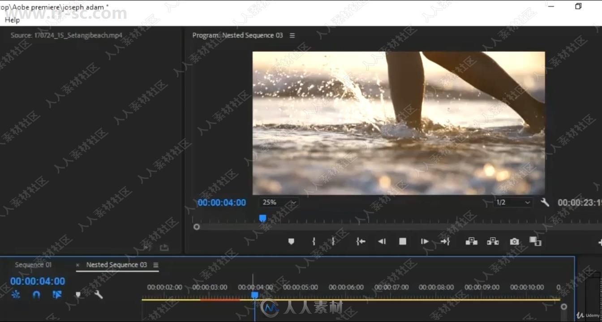Open the Program panel menu icon

[292, 35]
